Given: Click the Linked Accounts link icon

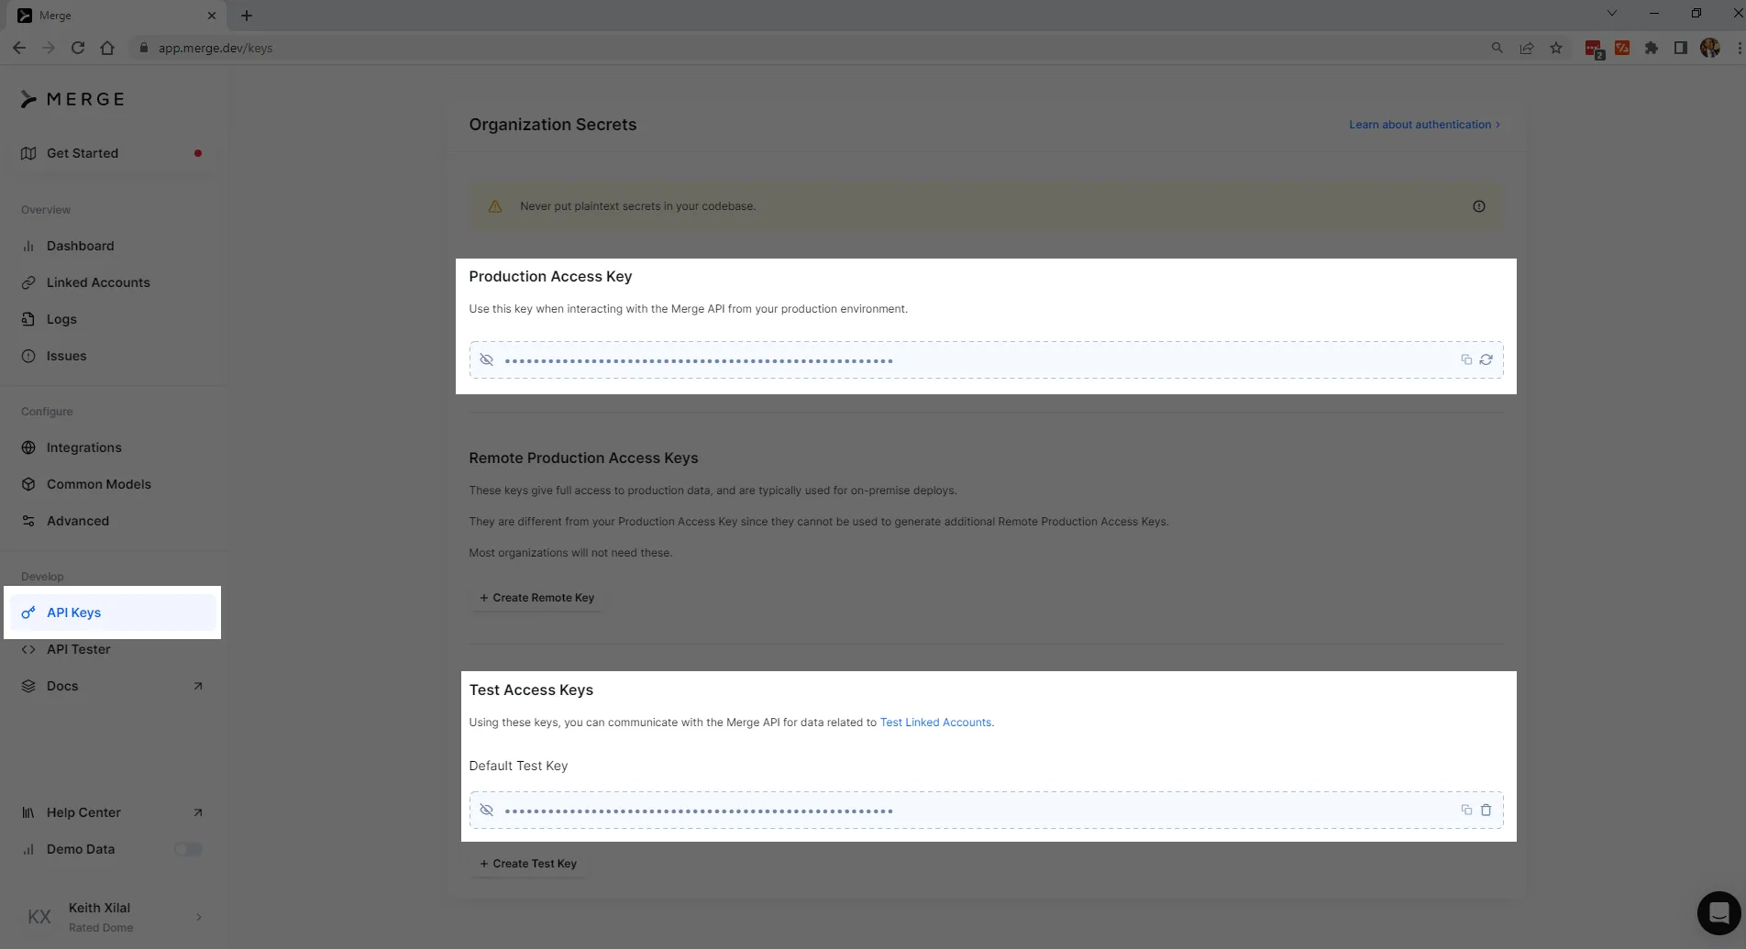Looking at the screenshot, I should [28, 282].
